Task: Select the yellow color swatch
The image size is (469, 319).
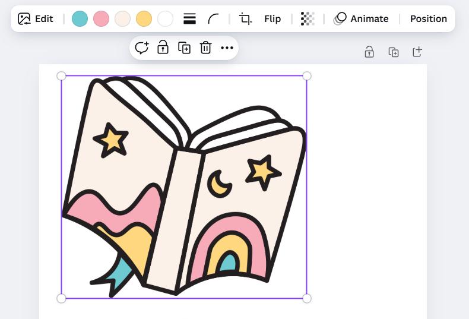Action: tap(144, 19)
